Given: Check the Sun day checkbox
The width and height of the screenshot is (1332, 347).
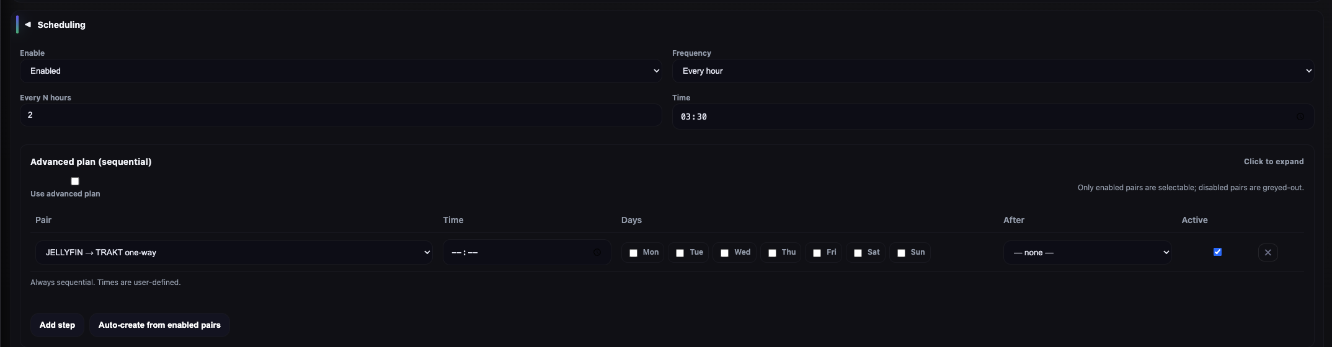Looking at the screenshot, I should [x=901, y=253].
